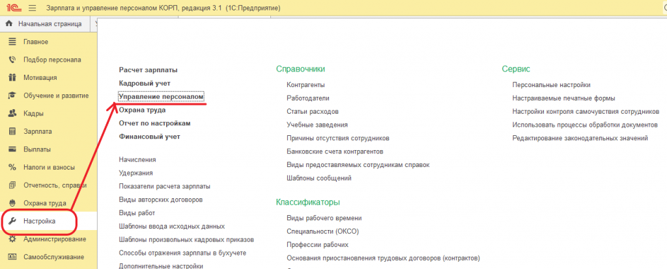The image size is (667, 269).
Task: Open the Удержания list
Action: tap(135, 173)
